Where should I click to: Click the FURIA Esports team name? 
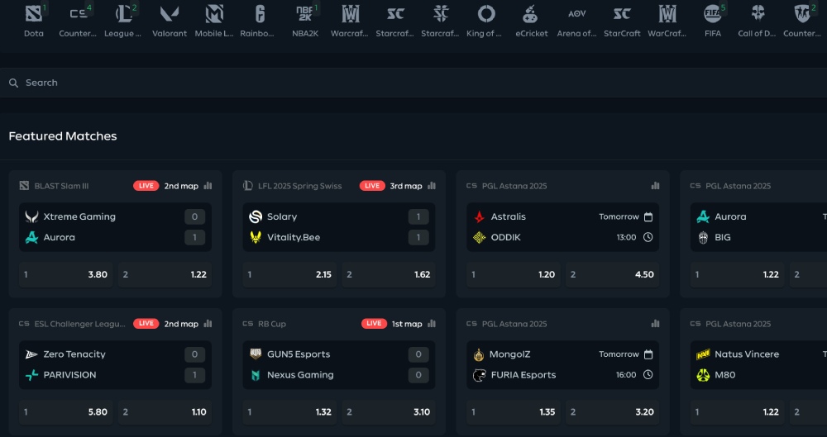[x=523, y=375]
